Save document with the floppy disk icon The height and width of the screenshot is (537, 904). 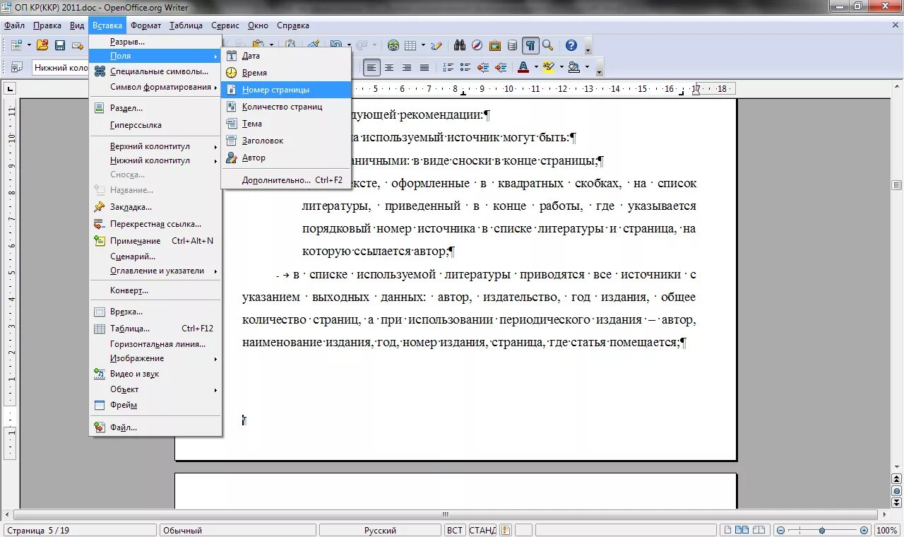click(x=60, y=45)
